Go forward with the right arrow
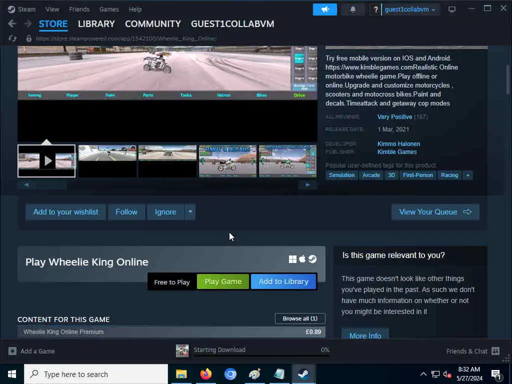The height and width of the screenshot is (384, 512). click(28, 23)
